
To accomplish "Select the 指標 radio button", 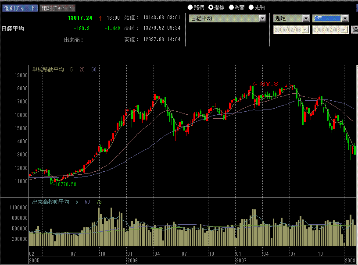I will coord(211,7).
